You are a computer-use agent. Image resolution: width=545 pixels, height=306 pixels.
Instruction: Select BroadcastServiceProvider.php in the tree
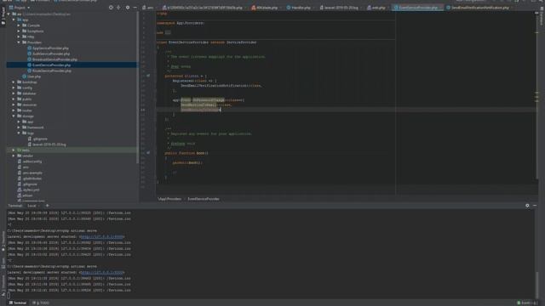click(54, 59)
